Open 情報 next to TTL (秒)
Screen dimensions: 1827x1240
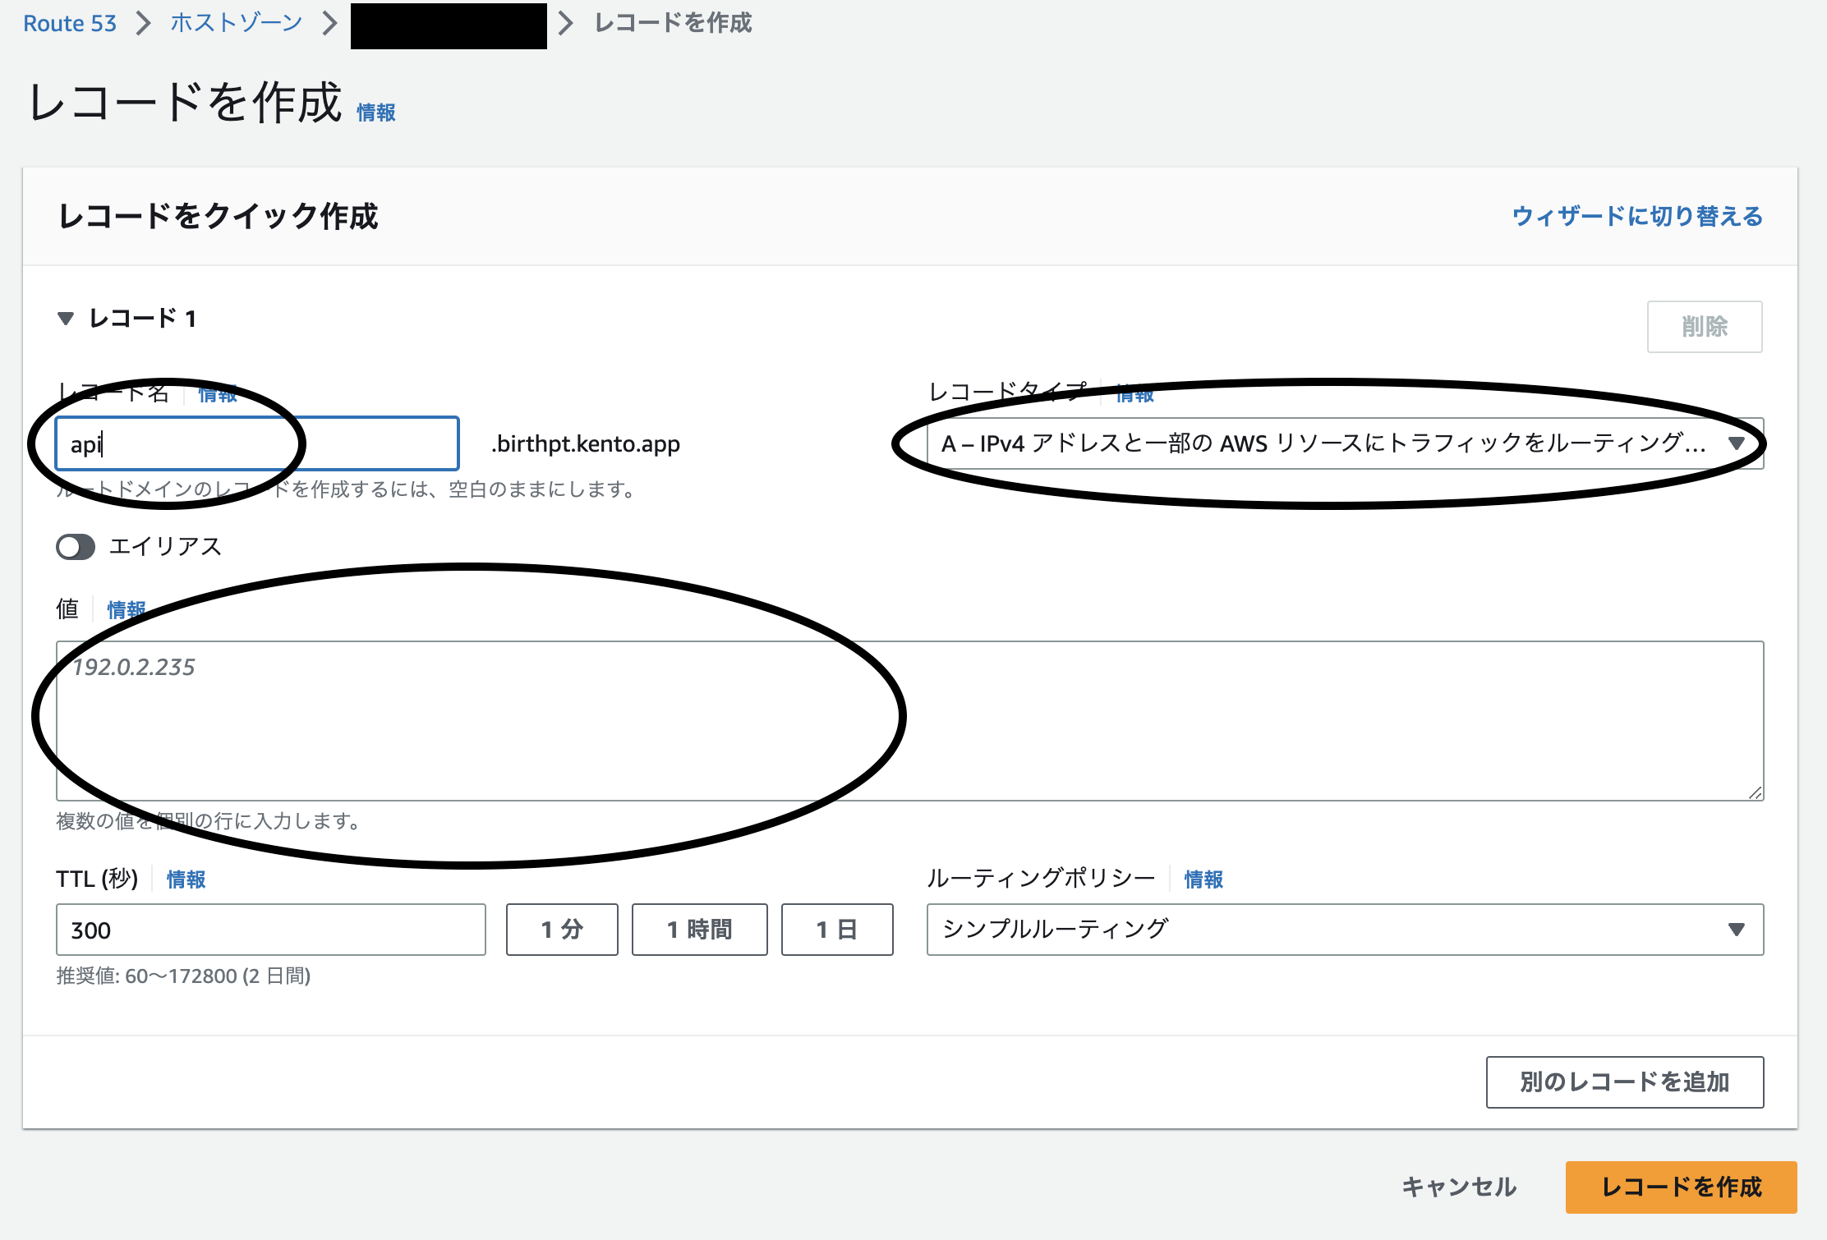pyautogui.click(x=185, y=879)
